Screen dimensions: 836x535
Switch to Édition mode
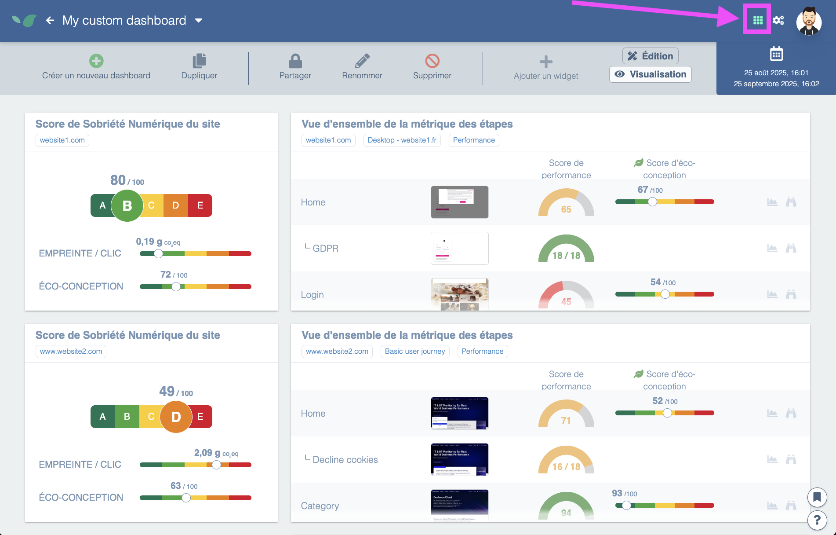coord(651,56)
